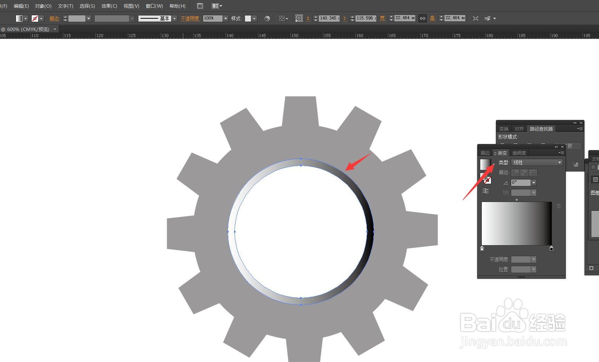Click the X value field 140.345
Viewport: 599px width, 362px height.
[x=329, y=18]
